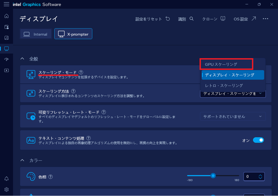
Task: Open the second sidebar icon below Home
Action: (7, 27)
